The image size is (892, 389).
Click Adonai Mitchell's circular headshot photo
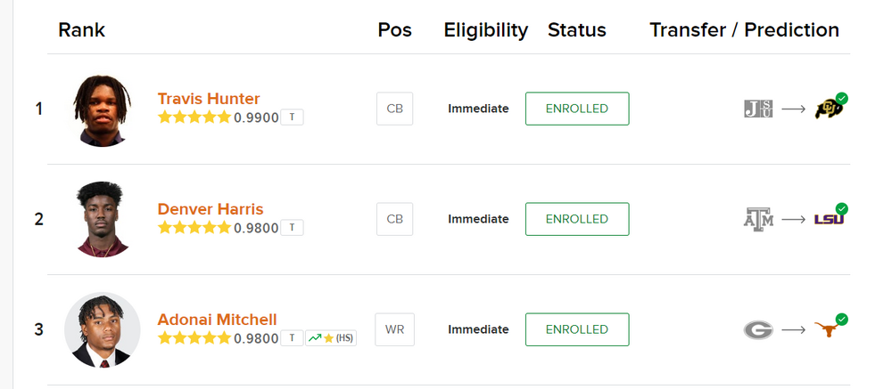[103, 329]
